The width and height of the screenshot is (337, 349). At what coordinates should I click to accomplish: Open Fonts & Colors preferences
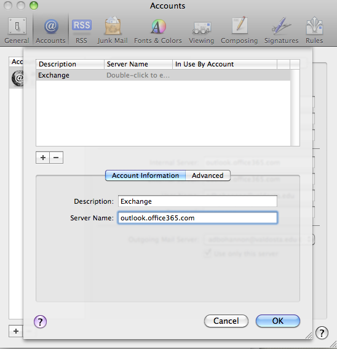[158, 31]
